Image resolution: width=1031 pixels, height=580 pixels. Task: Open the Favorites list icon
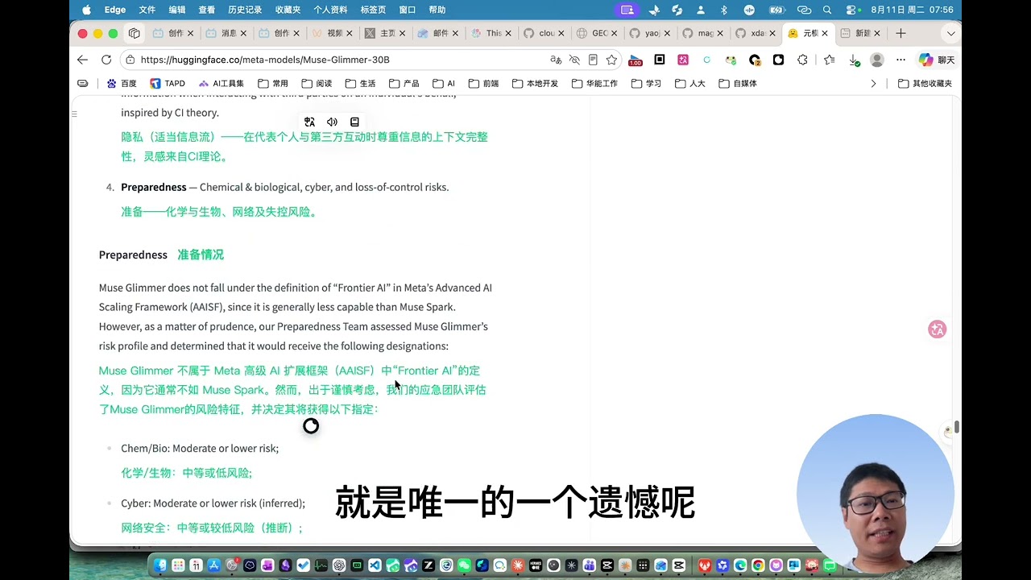click(x=830, y=60)
